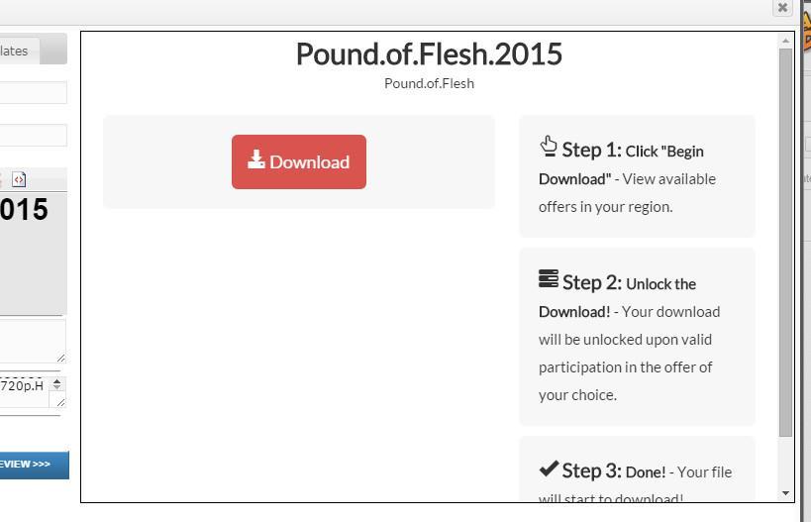Click the red Download button
Image resolution: width=811 pixels, height=522 pixels.
[x=299, y=161]
